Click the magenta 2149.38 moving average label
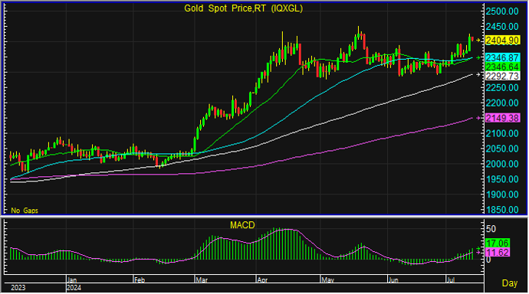The image size is (529, 294). 502,118
